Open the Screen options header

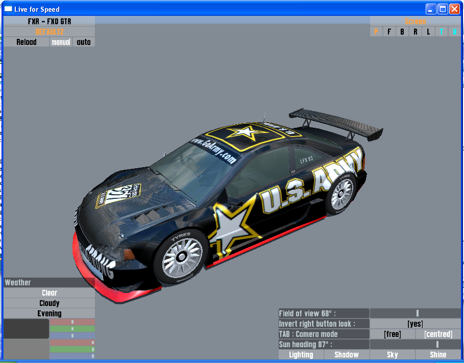tap(415, 21)
